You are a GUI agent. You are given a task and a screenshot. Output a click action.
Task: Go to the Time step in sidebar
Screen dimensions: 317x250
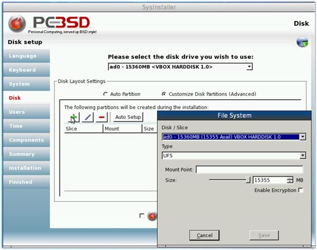(27, 126)
